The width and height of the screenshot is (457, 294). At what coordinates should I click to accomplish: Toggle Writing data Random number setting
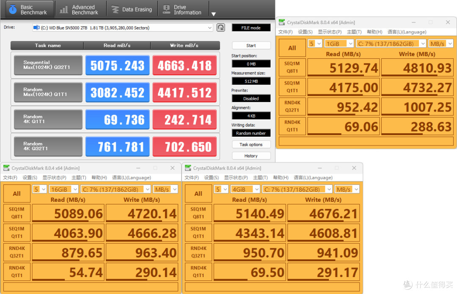coord(251,133)
